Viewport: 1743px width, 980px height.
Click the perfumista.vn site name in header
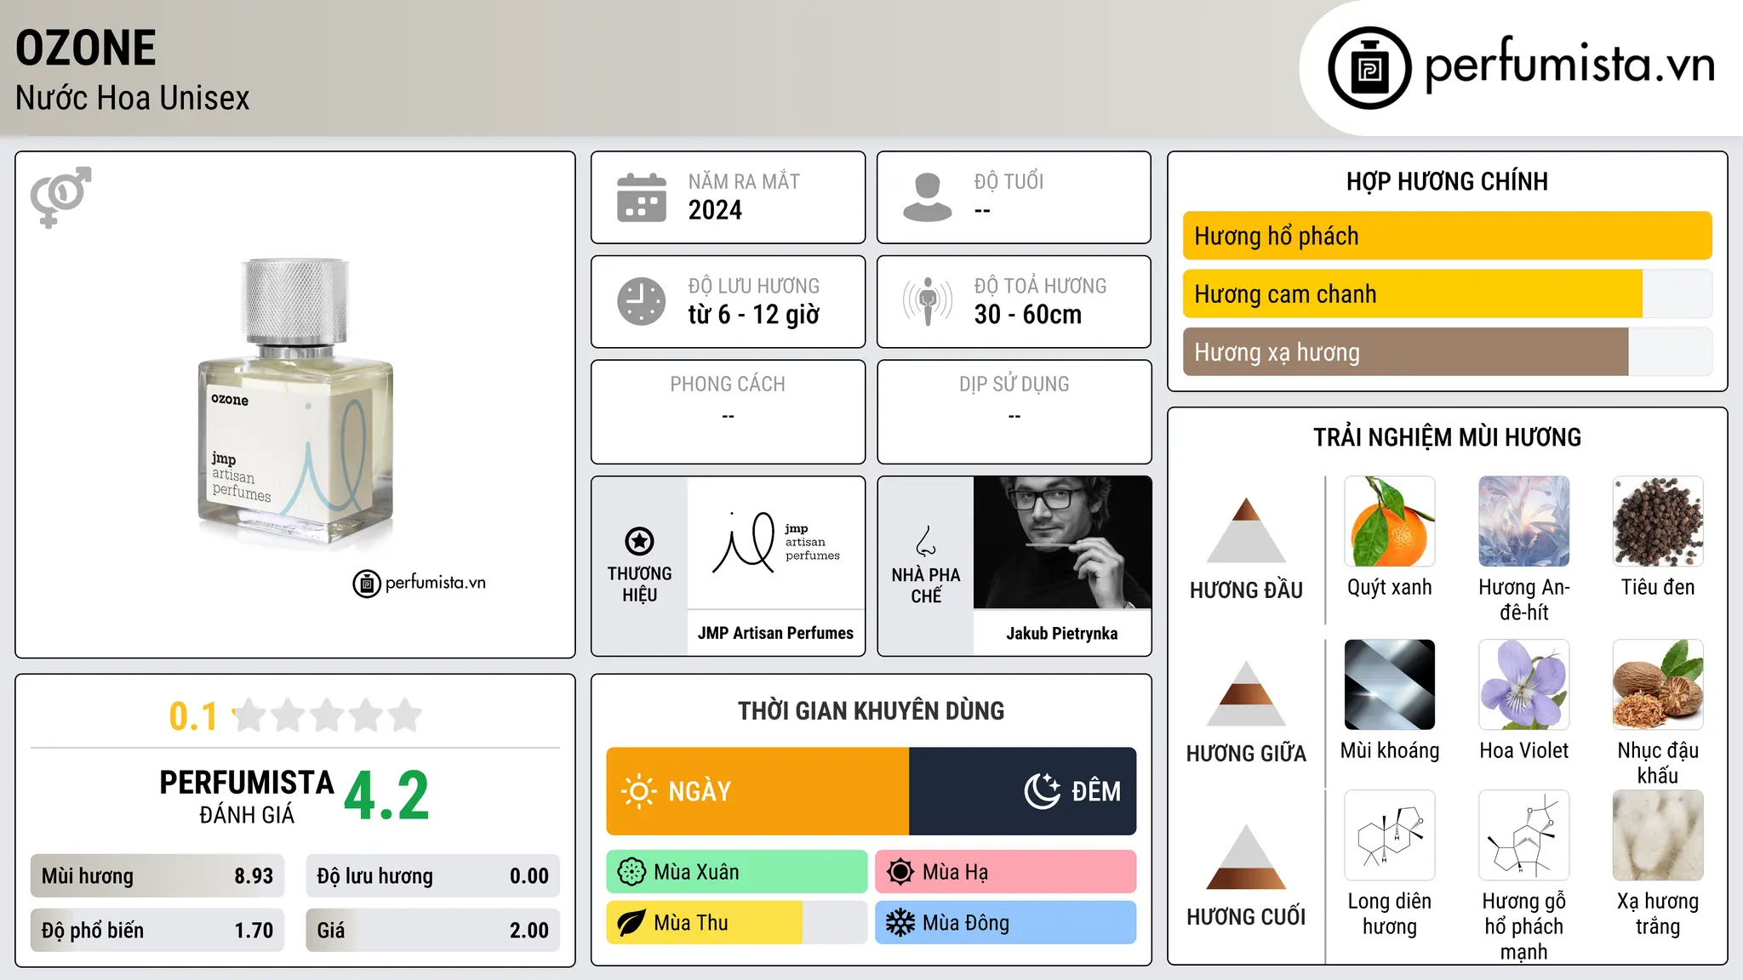(1569, 65)
